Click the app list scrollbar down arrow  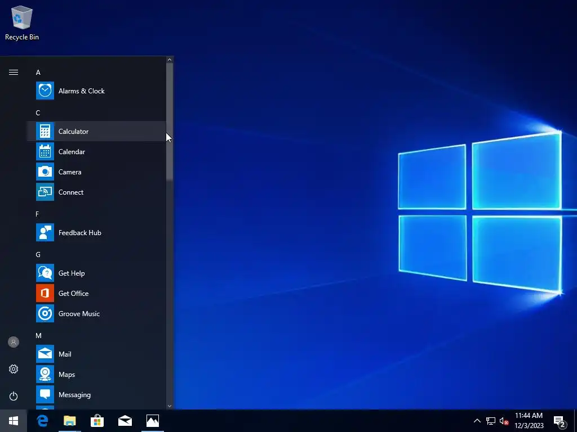coord(170,406)
